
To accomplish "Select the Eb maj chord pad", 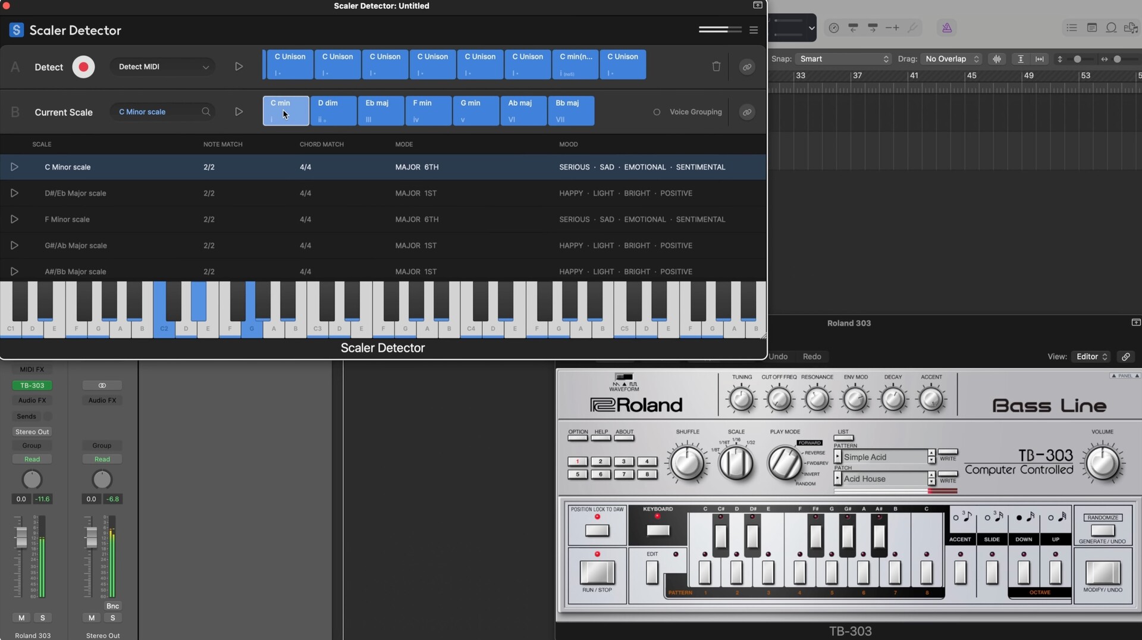I will [x=381, y=111].
